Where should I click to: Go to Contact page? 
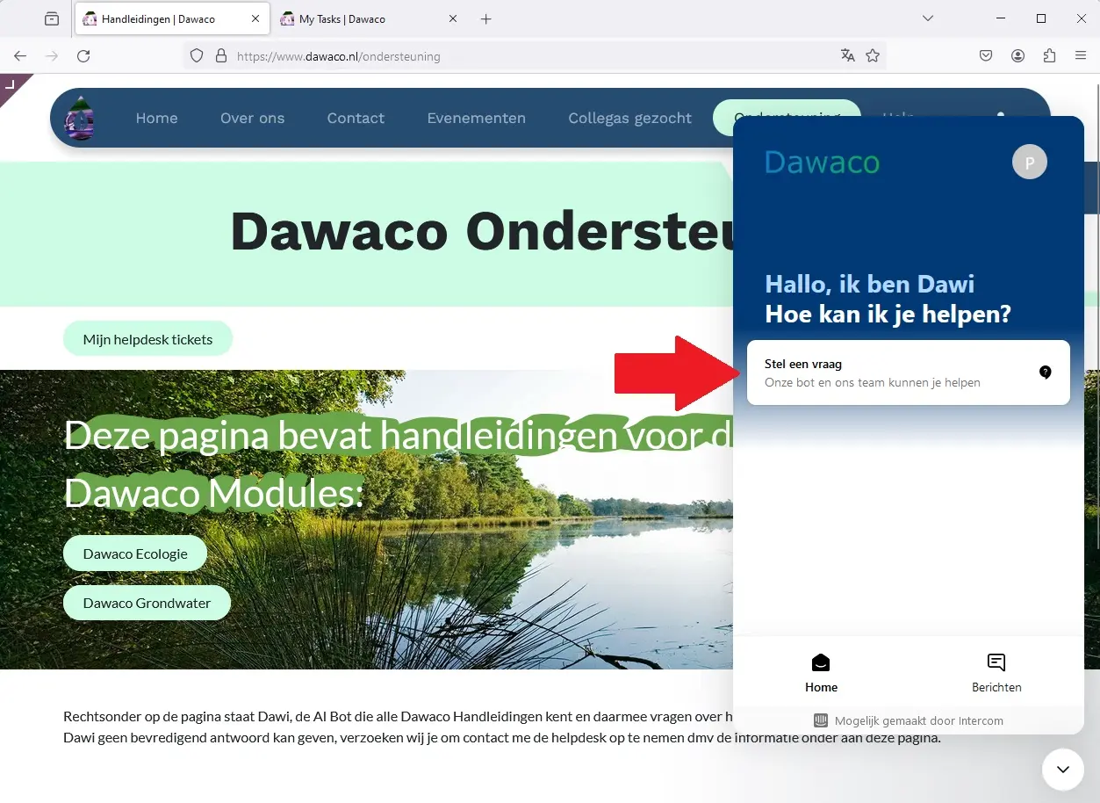click(x=356, y=118)
